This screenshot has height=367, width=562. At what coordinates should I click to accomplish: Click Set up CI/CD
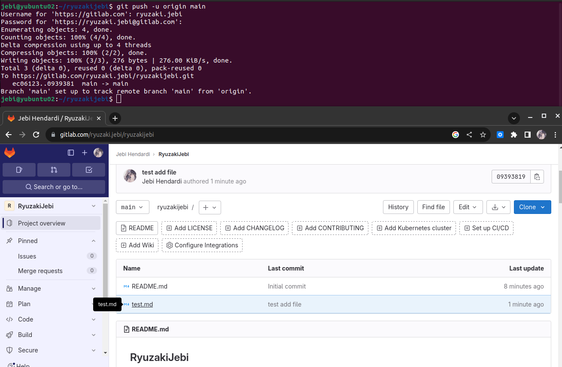(486, 228)
